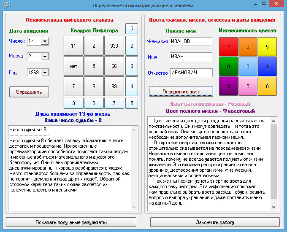The width and height of the screenshot is (287, 232).
Task: Click text 'Ваше число судьбы - 8'
Action: pyautogui.click(x=73, y=120)
